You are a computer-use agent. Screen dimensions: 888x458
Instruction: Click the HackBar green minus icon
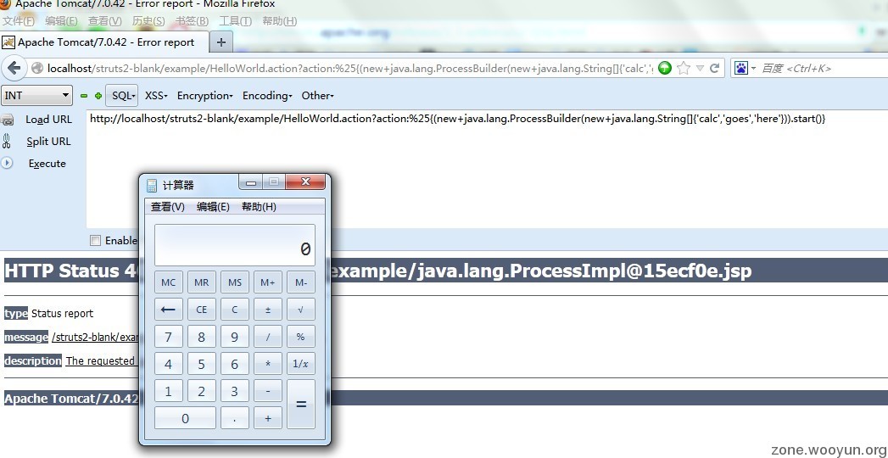[84, 96]
